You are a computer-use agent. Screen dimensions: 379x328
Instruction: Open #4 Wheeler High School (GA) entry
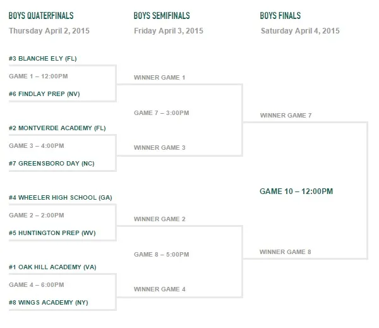61,197
